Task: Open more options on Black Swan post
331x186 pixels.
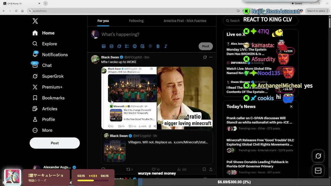Action: click(211, 57)
